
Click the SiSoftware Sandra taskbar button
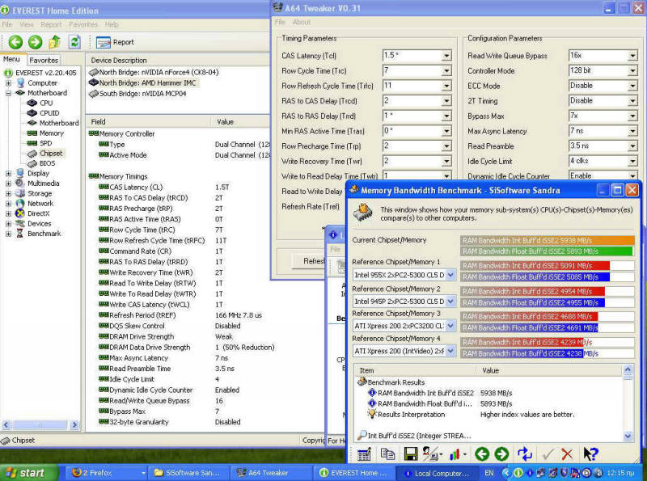(x=188, y=473)
